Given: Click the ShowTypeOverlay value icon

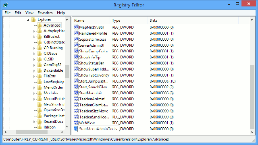Looking at the screenshot, I should point(76,75).
